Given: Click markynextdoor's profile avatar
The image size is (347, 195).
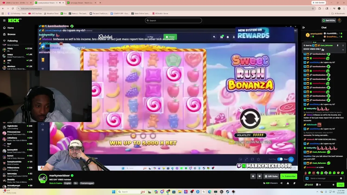Looking at the screenshot, I should coord(43,178).
